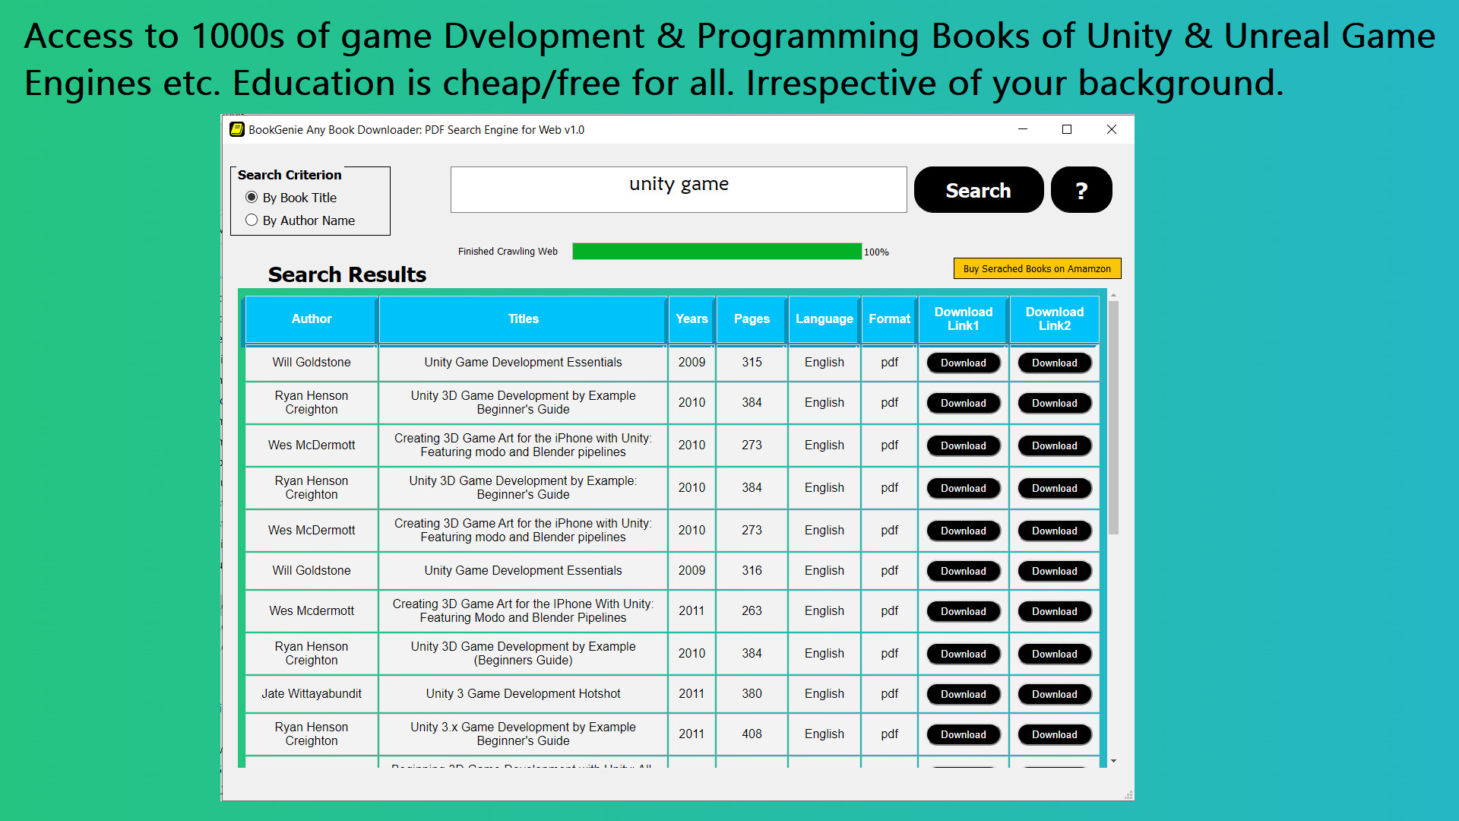
Task: Click the green crawling progress bar
Action: tap(716, 252)
